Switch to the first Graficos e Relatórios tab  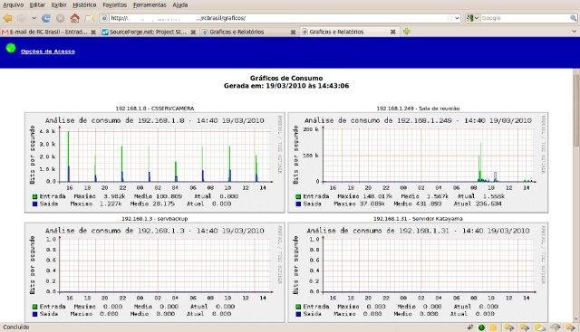tap(249, 33)
